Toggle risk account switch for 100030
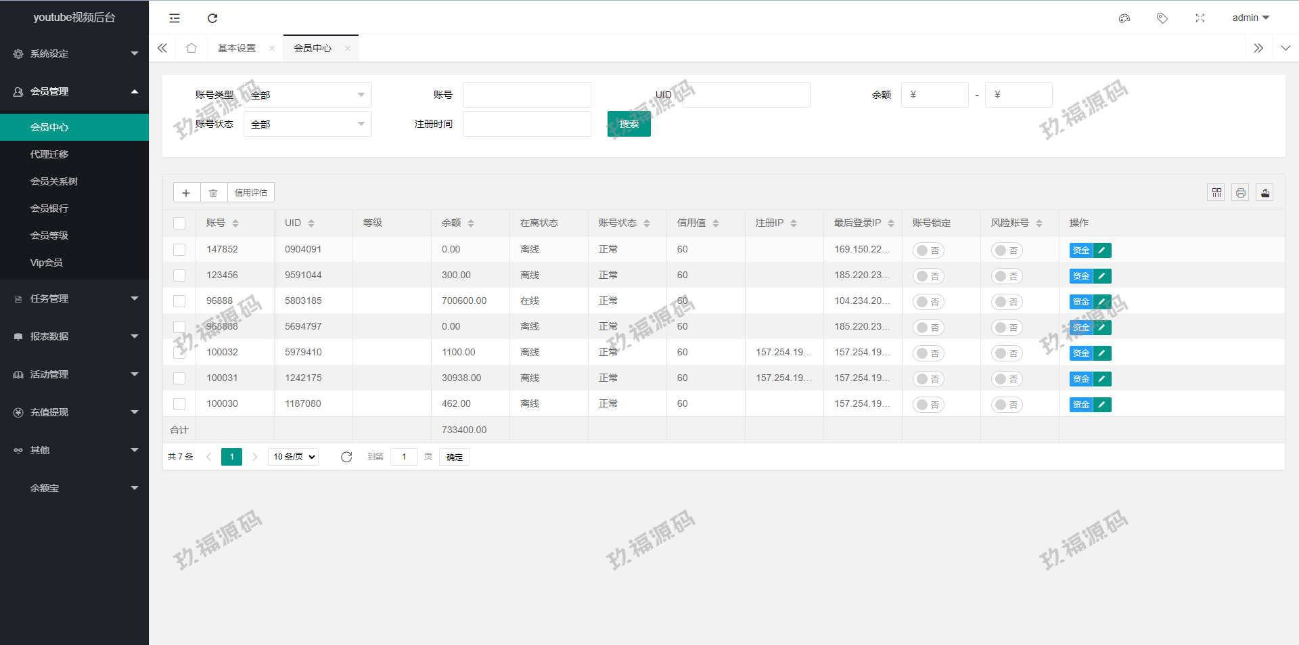Screen dimensions: 1299x645 click(1007, 405)
